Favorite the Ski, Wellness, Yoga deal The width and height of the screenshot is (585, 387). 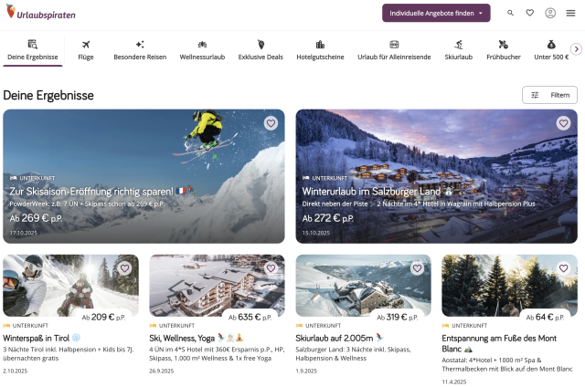click(x=271, y=268)
